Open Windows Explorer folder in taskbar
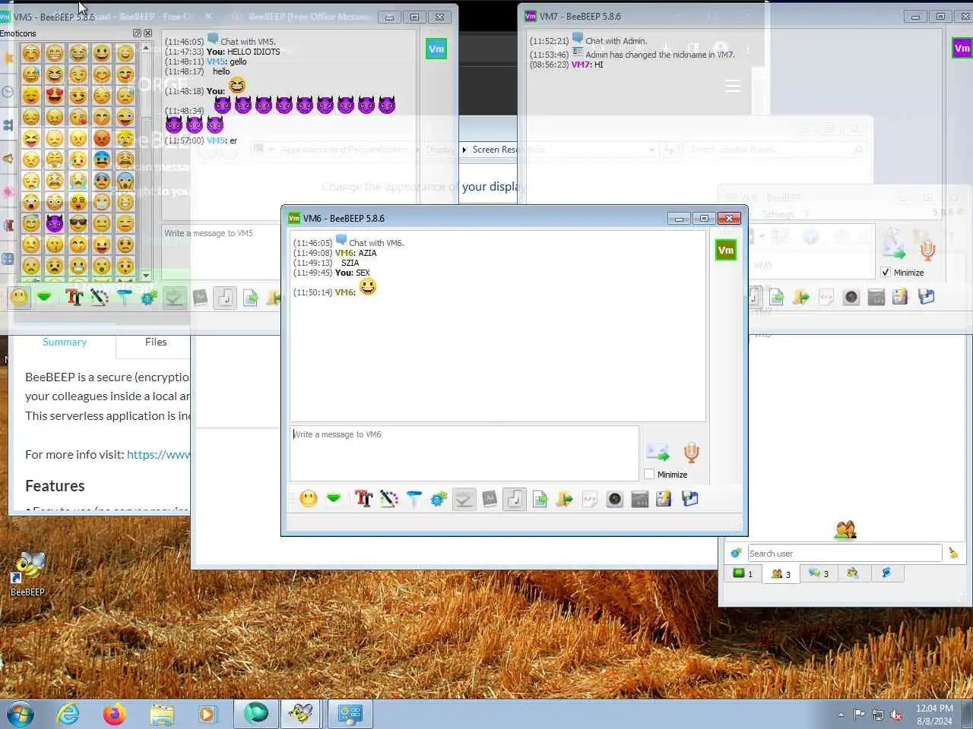This screenshot has width=973, height=729. pos(161,714)
